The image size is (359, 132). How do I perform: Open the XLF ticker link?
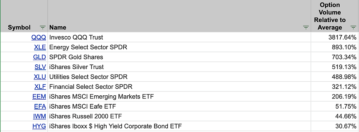pyautogui.click(x=40, y=87)
